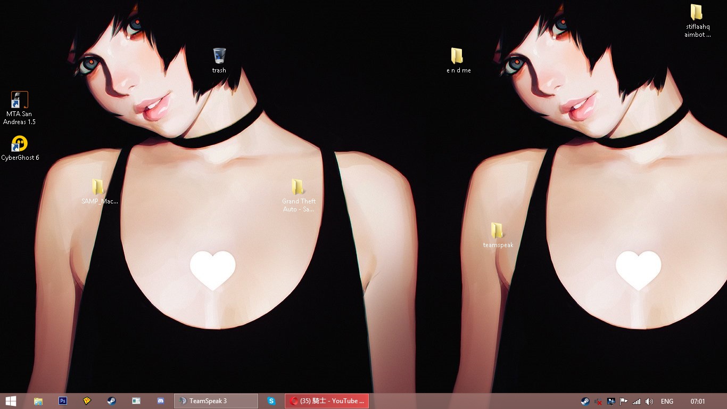Image resolution: width=727 pixels, height=409 pixels.
Task: Open File Explorer from the taskbar
Action: tap(38, 401)
